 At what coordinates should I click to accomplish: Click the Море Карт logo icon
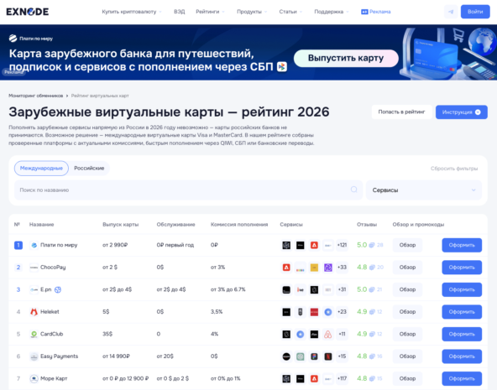click(x=34, y=378)
